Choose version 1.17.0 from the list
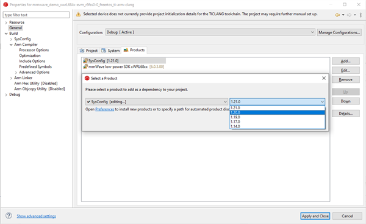Screen dimensions: 366x224 278,121
